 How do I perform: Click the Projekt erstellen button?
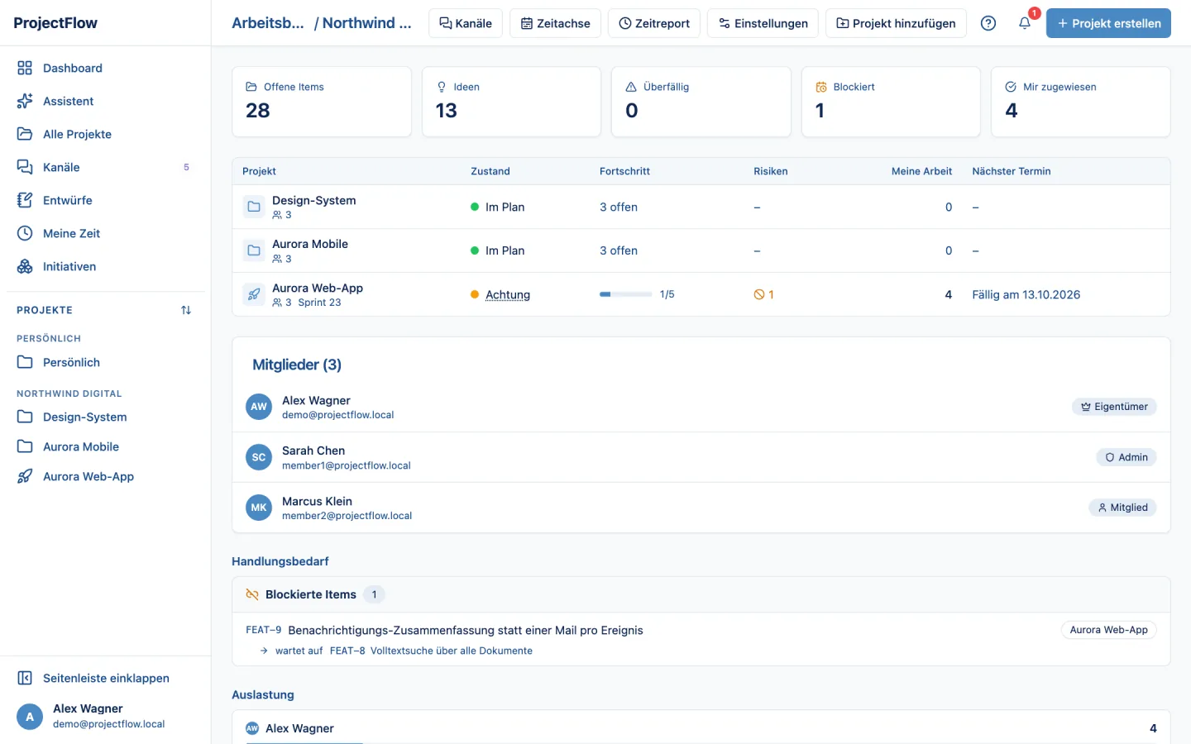pos(1108,23)
